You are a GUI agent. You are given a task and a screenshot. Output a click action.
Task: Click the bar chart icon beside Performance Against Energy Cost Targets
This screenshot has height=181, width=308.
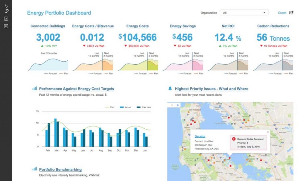click(x=34, y=89)
